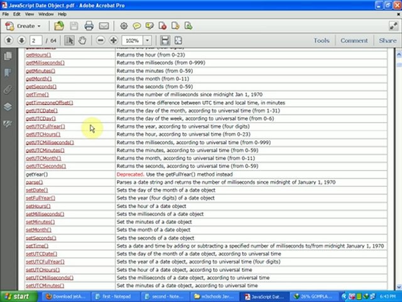Open the Edit menu

17,14
